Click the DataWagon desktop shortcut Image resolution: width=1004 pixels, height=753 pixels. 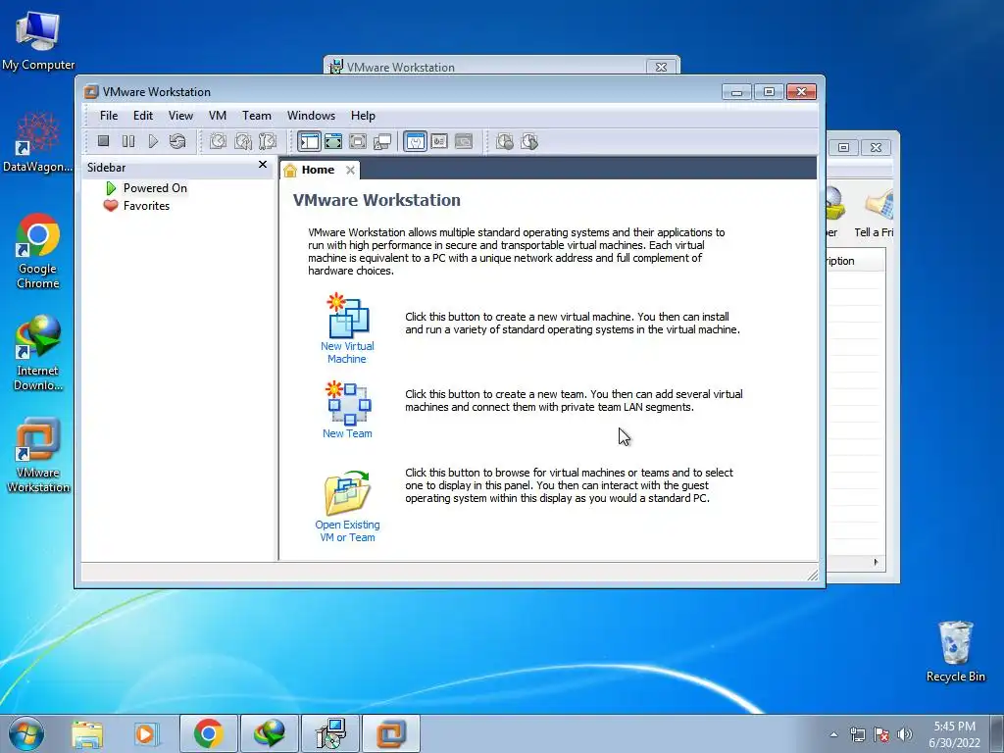click(x=38, y=142)
